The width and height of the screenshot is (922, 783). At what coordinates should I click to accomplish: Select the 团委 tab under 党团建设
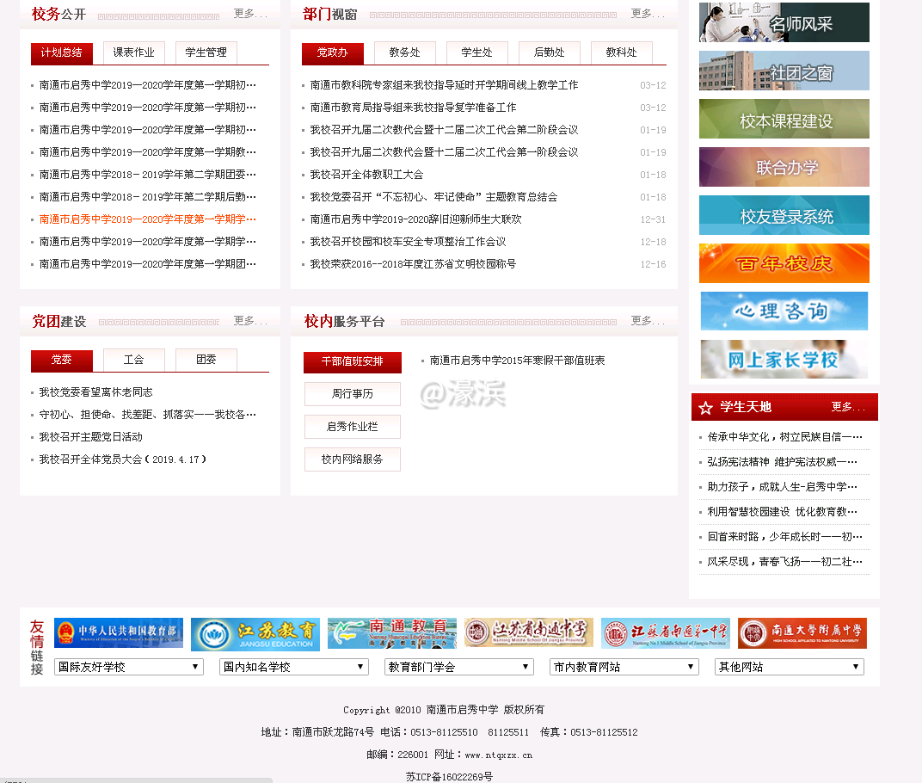pyautogui.click(x=206, y=360)
